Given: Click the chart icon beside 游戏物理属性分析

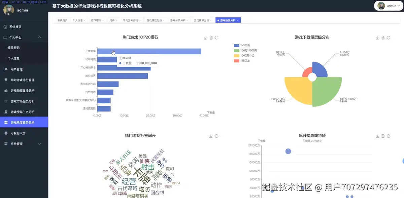Looking at the screenshot, I should pyautogui.click(x=6, y=91).
